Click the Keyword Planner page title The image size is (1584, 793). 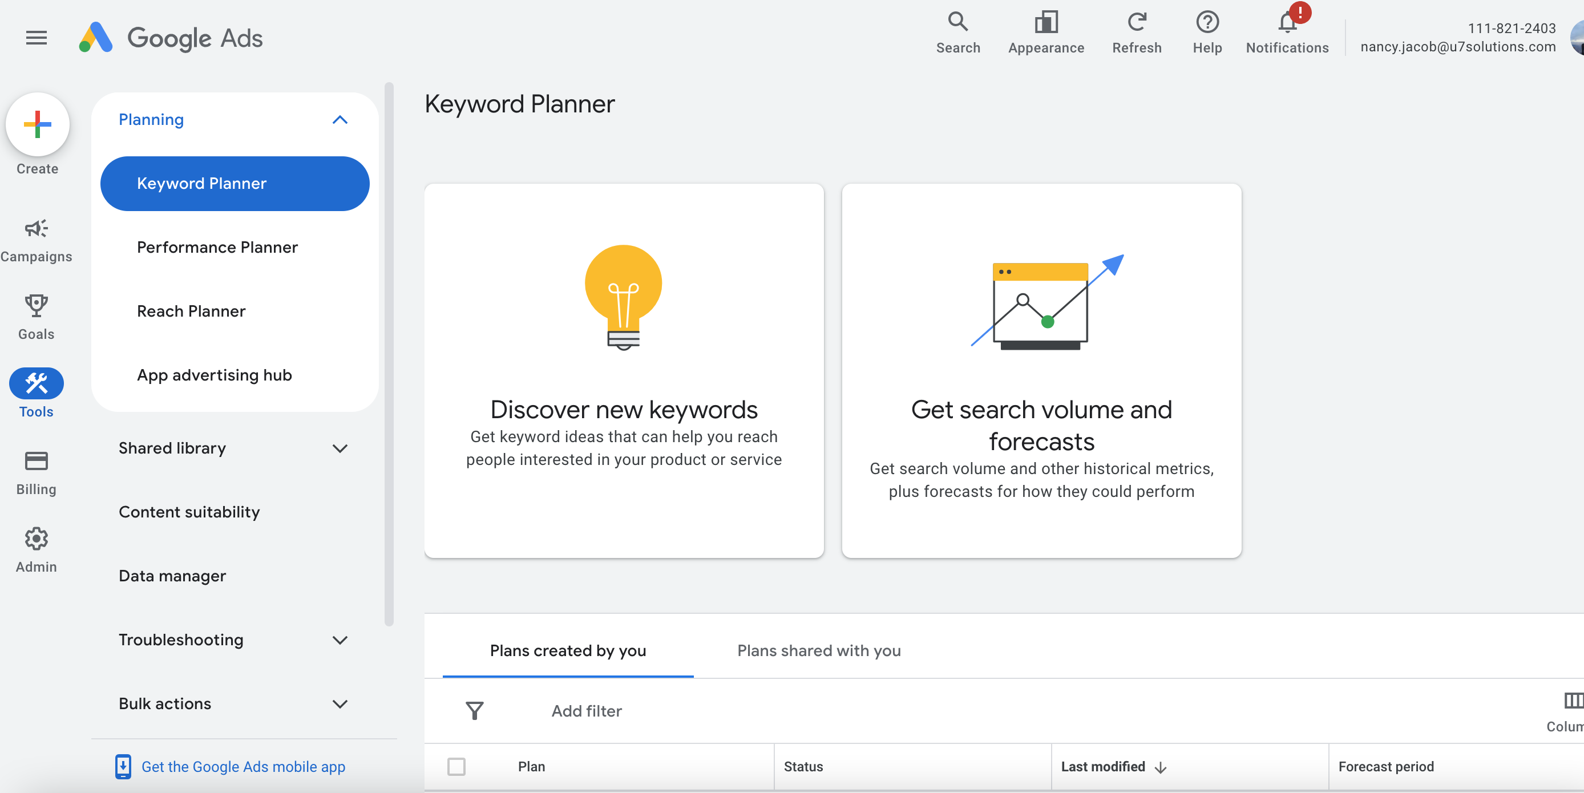[520, 104]
